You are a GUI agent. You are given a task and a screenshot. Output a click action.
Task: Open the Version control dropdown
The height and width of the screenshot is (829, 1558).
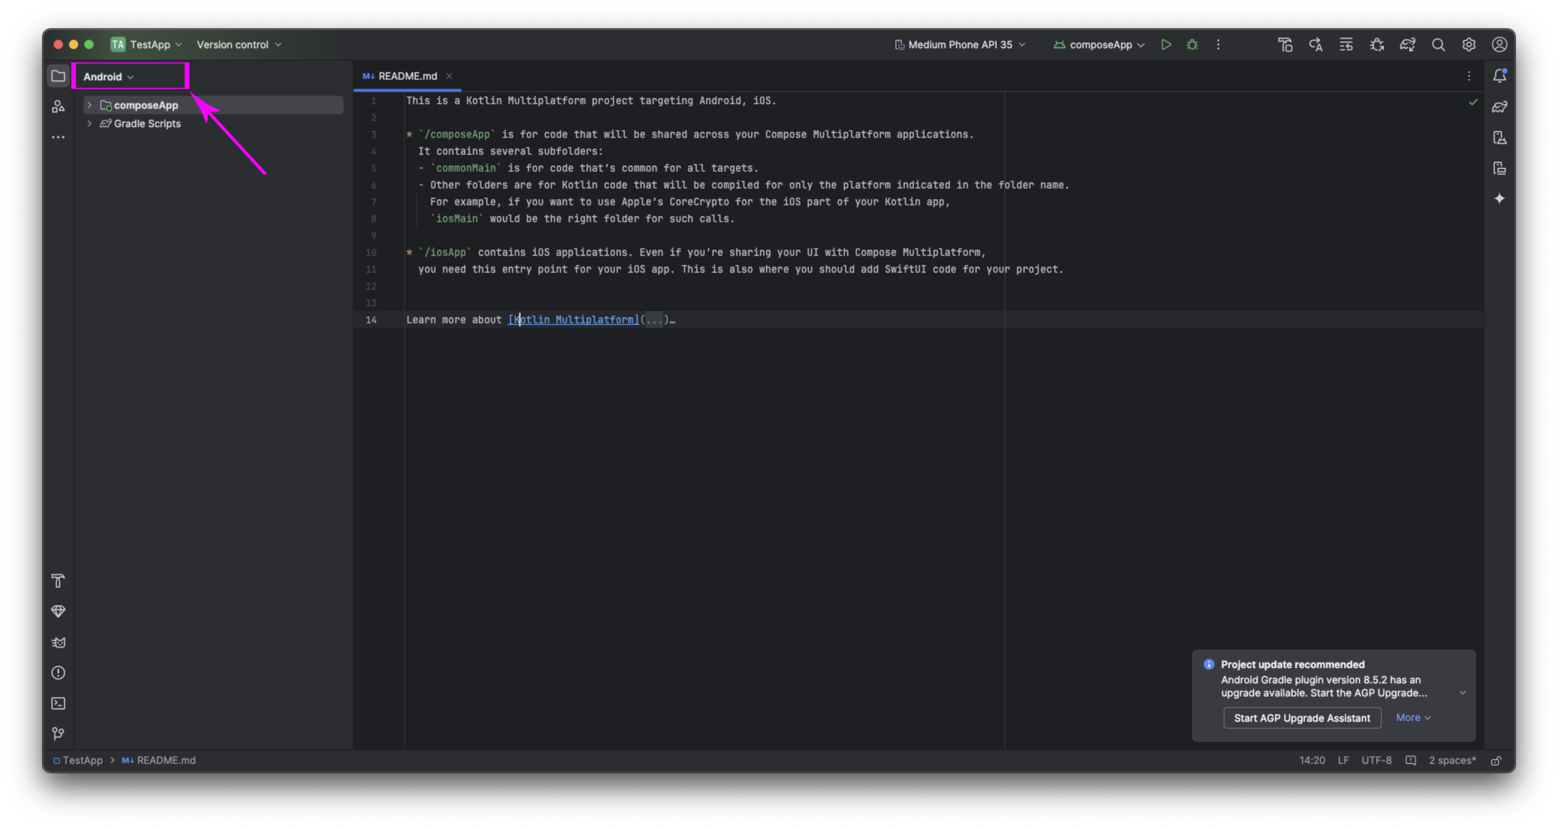click(x=239, y=45)
